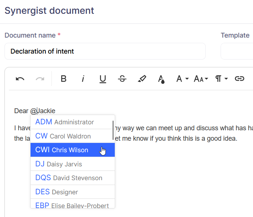Toggle Underline formatting
Screen dimensions: 253x217
(x=103, y=79)
